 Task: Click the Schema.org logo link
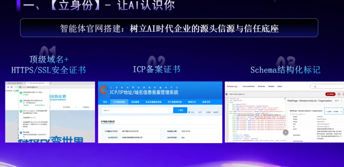(232, 86)
